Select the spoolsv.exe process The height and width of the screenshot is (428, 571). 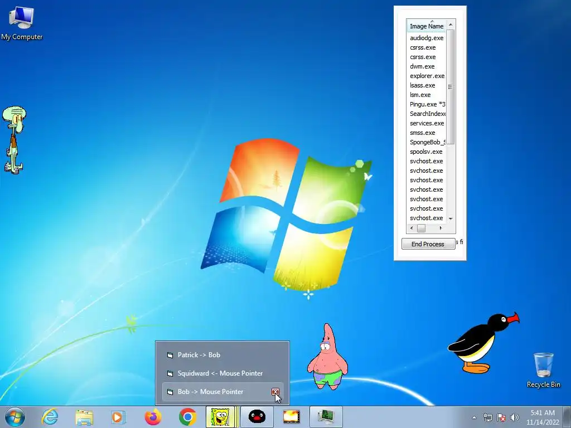(x=427, y=152)
